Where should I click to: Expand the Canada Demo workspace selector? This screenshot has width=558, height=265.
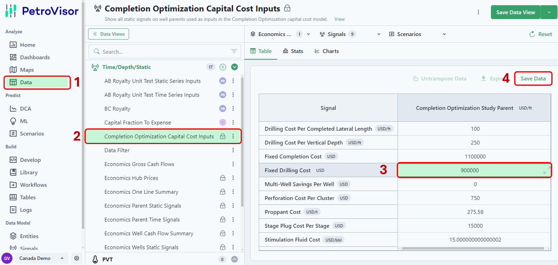41,258
